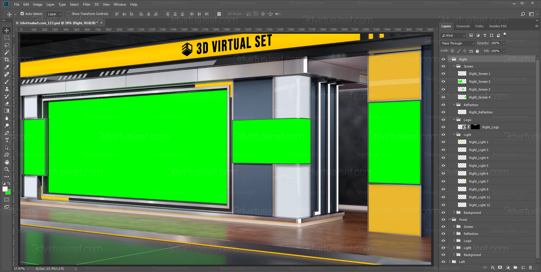Click the Opacity value field

coord(495,43)
